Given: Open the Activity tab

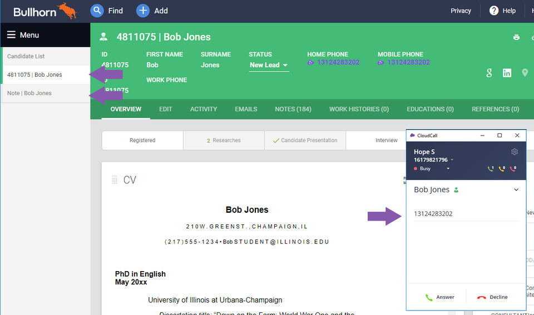Looking at the screenshot, I should (x=204, y=109).
